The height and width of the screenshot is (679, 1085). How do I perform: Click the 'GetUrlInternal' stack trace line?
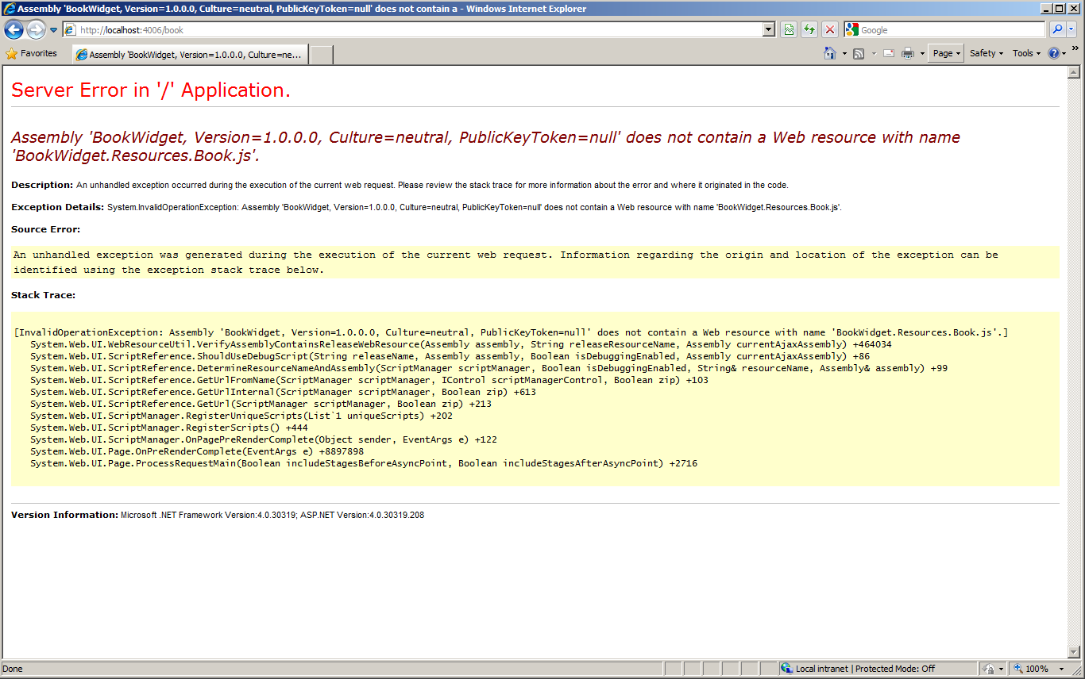pos(283,392)
